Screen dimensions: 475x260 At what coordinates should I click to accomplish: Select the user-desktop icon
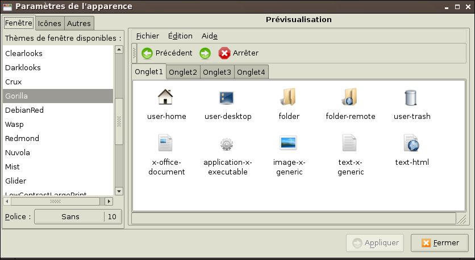click(227, 98)
